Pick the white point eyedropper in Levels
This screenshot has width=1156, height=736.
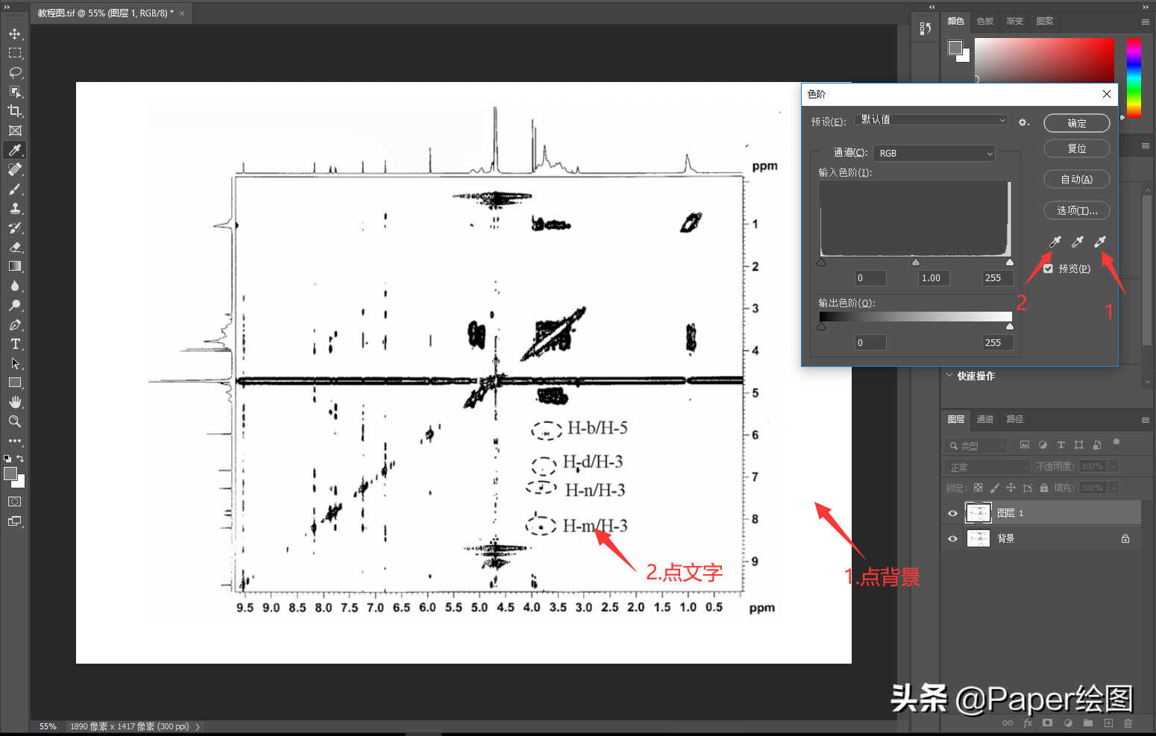pos(1099,242)
